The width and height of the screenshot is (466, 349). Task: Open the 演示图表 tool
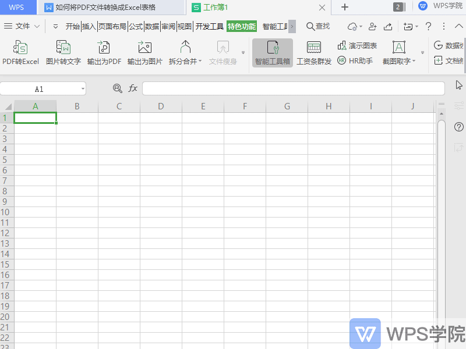357,46
